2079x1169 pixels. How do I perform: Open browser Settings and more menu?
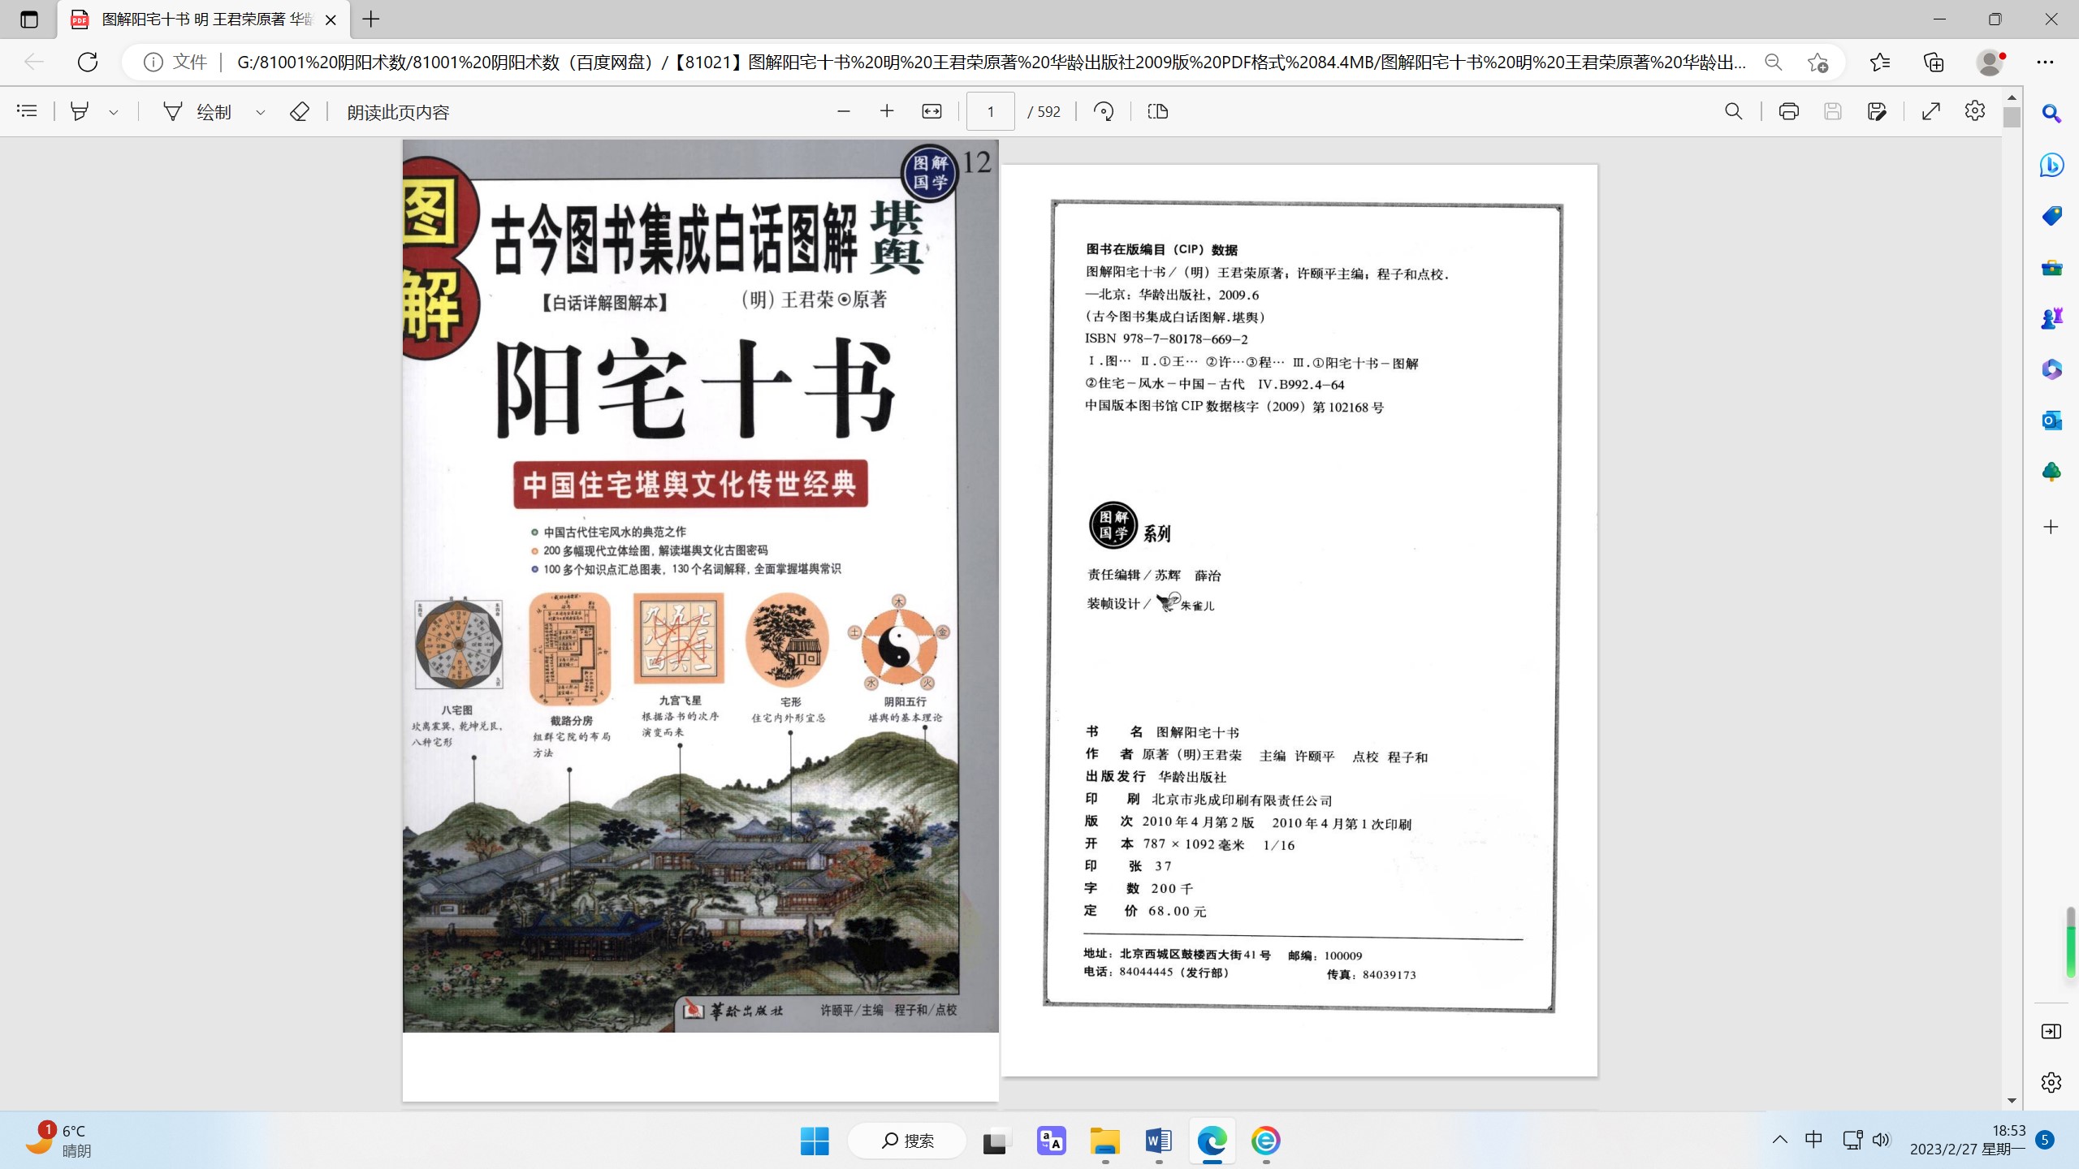[x=2045, y=62]
